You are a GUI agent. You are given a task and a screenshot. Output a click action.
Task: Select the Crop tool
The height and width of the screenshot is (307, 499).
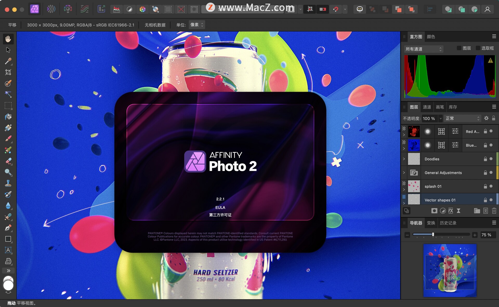(8, 72)
